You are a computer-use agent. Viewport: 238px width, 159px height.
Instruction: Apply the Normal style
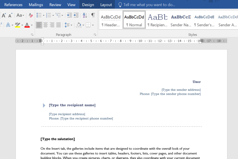[134, 20]
